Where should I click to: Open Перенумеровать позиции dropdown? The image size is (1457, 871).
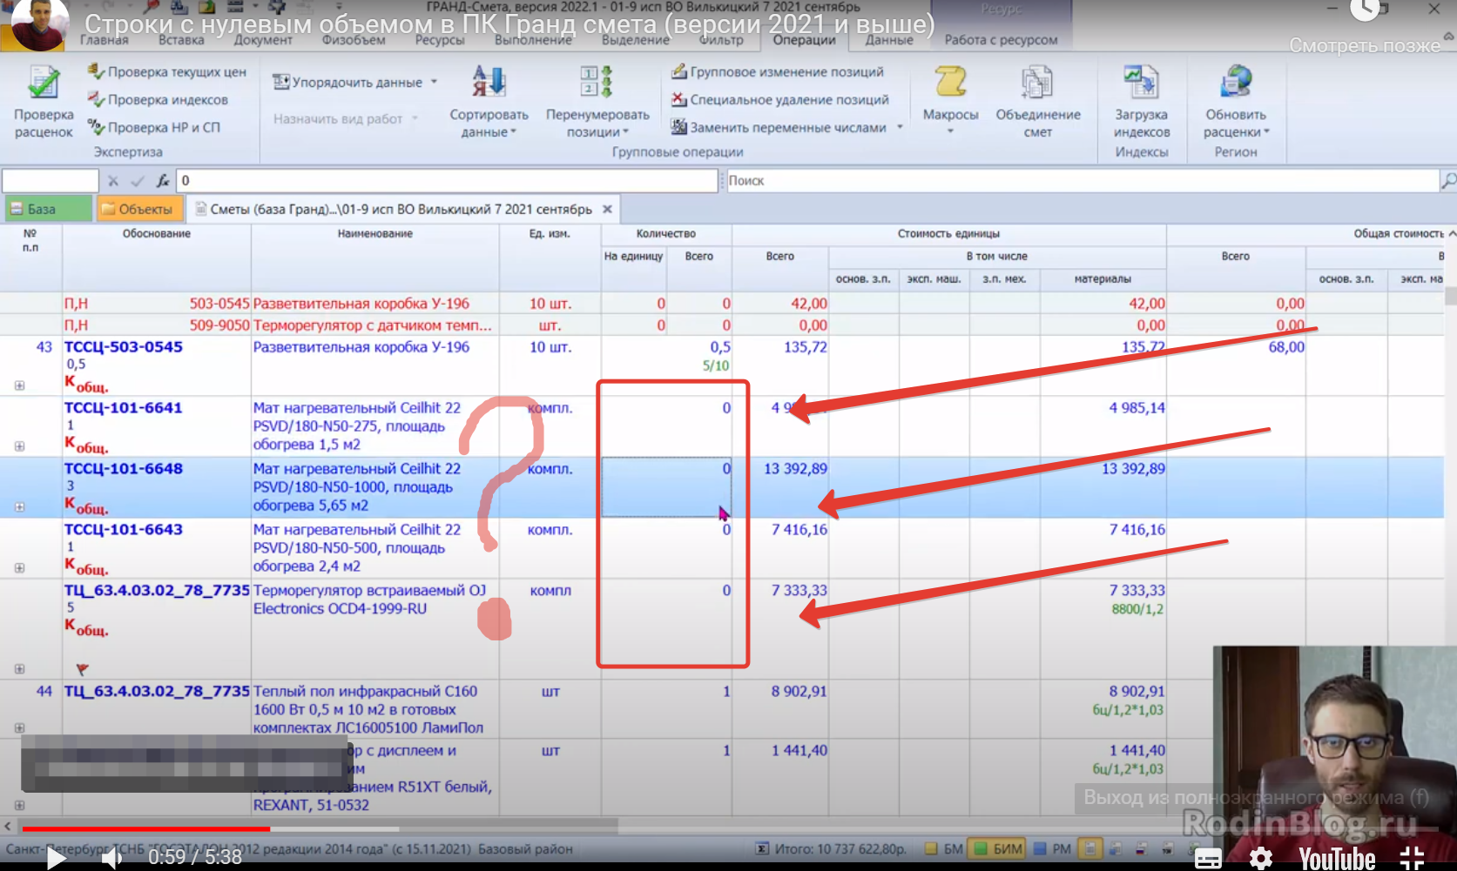coord(597,124)
